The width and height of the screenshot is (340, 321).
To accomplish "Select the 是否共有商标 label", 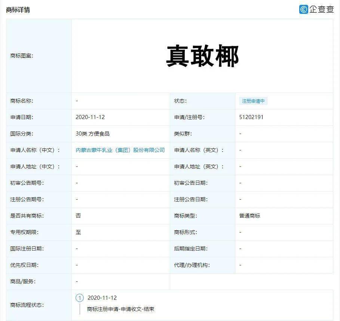I will (x=27, y=216).
